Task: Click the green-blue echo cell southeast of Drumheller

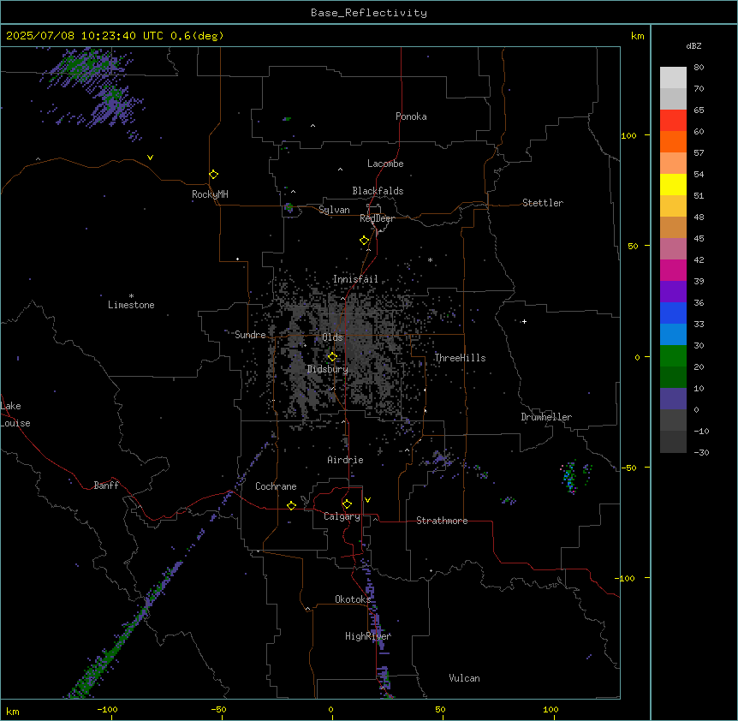Action: tap(570, 477)
